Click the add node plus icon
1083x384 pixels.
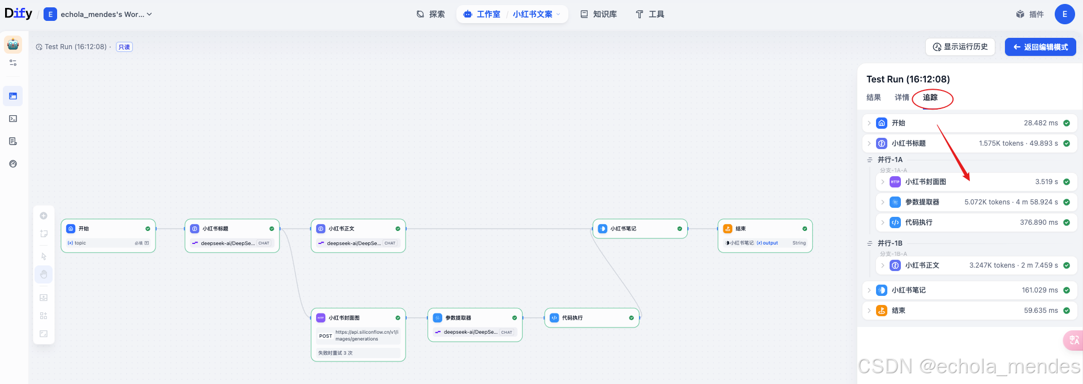[x=44, y=216]
